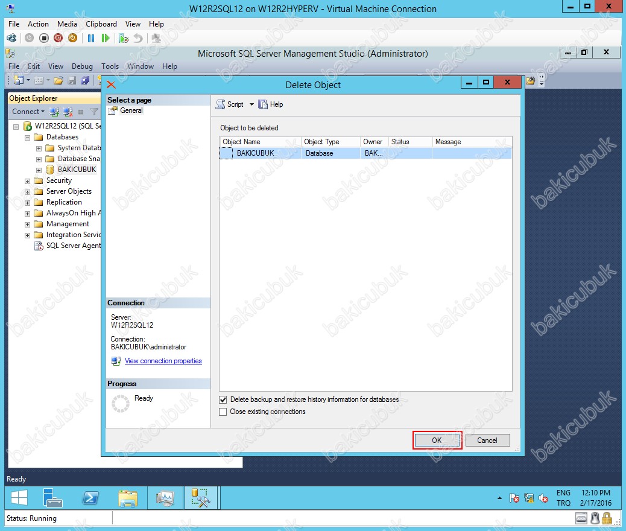This screenshot has height=531, width=626.
Task: Pause the virtual machine
Action: click(x=91, y=38)
